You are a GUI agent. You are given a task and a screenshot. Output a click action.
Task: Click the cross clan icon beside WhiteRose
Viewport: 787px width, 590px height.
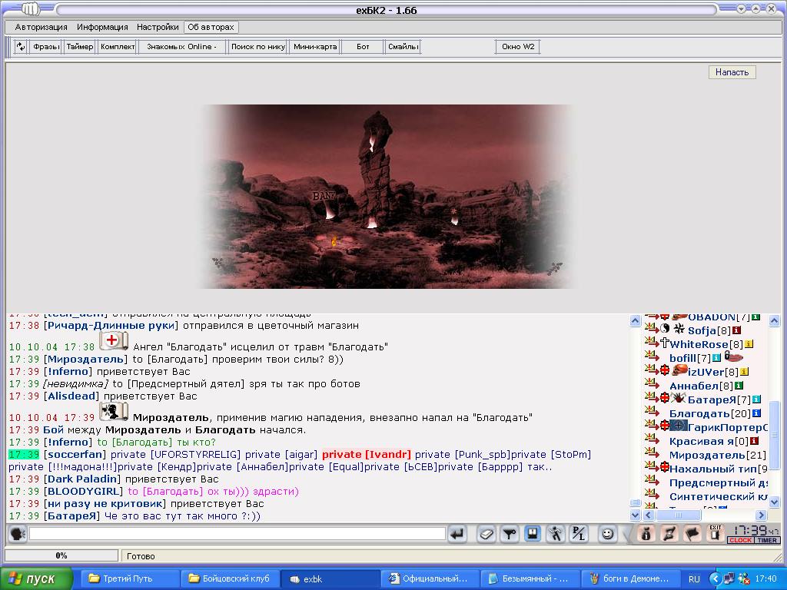(665, 343)
